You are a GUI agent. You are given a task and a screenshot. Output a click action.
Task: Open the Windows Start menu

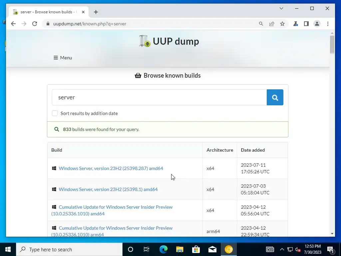[x=8, y=249]
